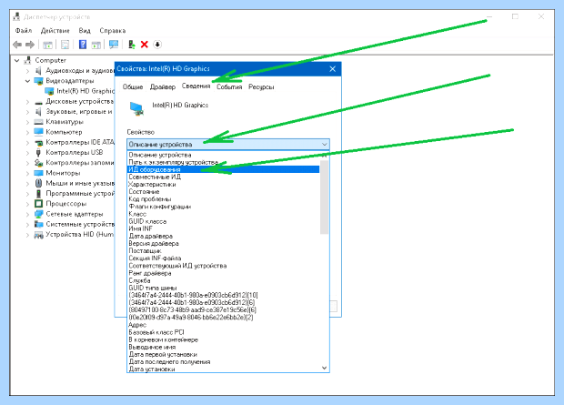Click the Мыши mouse icon

coord(38,183)
